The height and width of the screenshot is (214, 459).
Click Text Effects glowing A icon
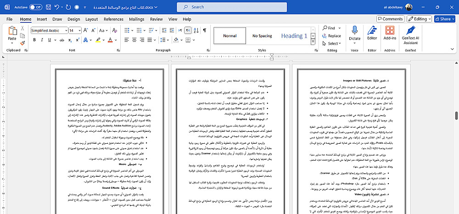point(85,40)
